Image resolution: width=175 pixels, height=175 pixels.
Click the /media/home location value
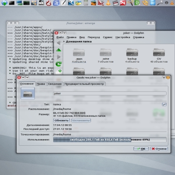coord(62,109)
